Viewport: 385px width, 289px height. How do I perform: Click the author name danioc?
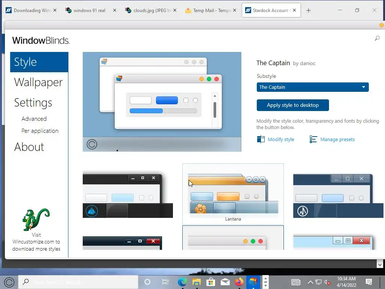pyautogui.click(x=308, y=63)
